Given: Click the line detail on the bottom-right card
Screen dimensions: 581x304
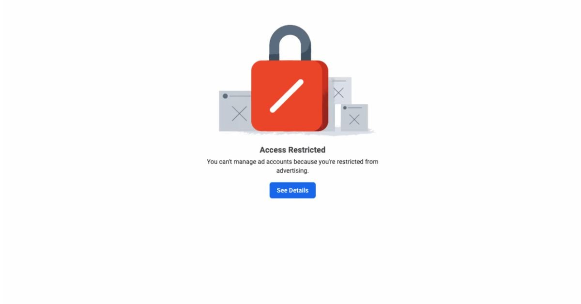Looking at the screenshot, I should 355,108.
